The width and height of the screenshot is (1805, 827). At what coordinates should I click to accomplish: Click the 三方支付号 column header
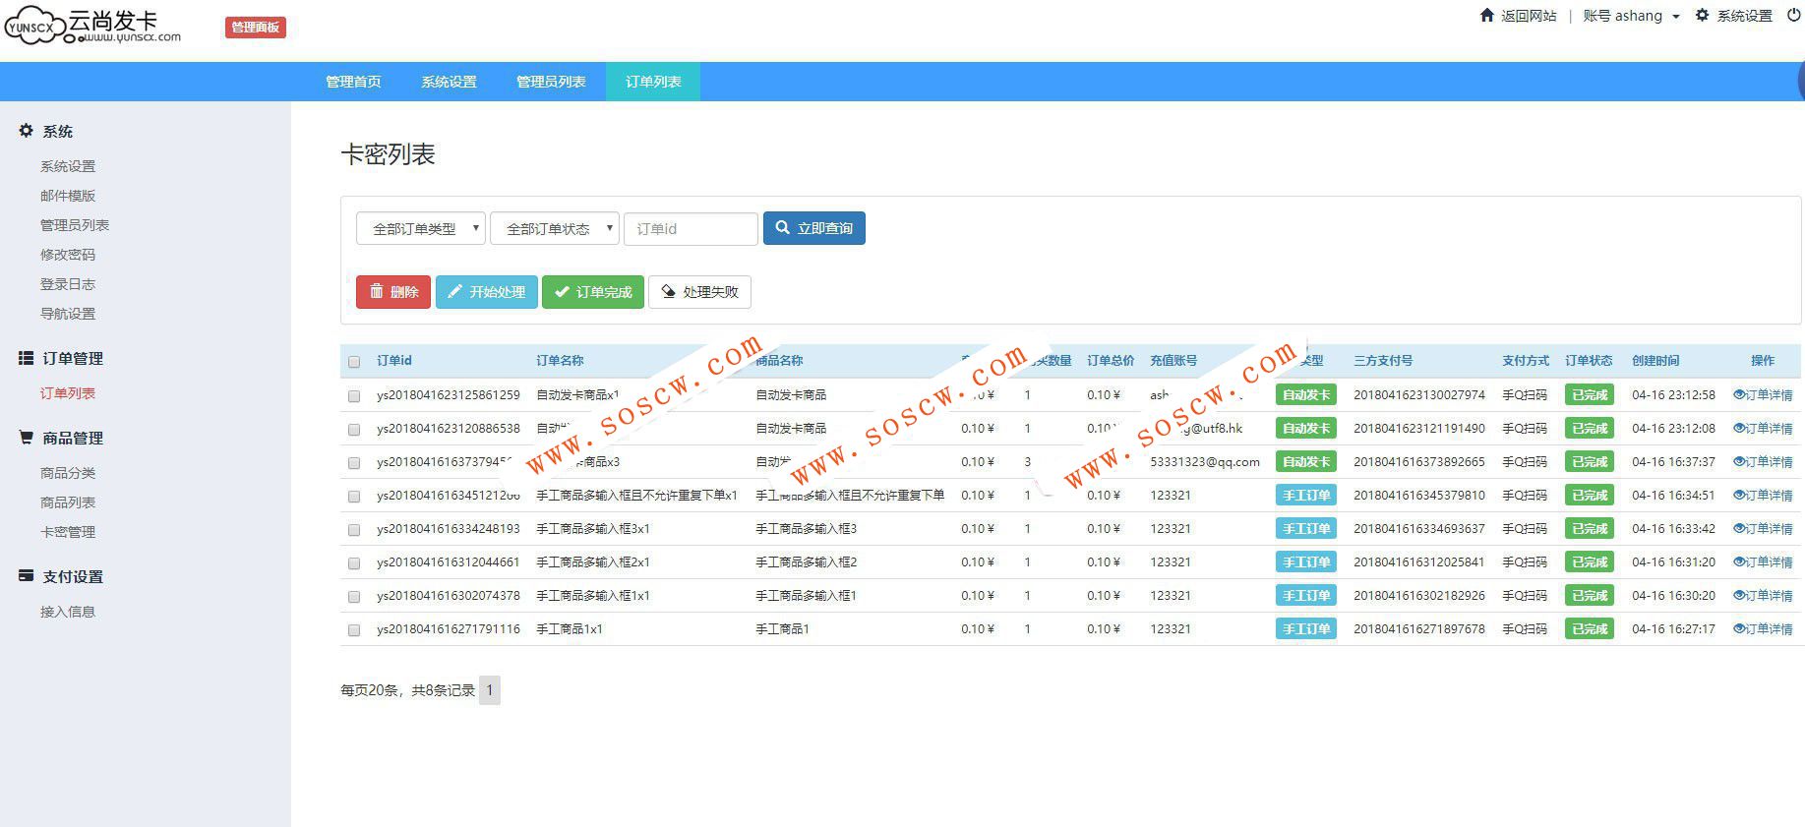1383,361
